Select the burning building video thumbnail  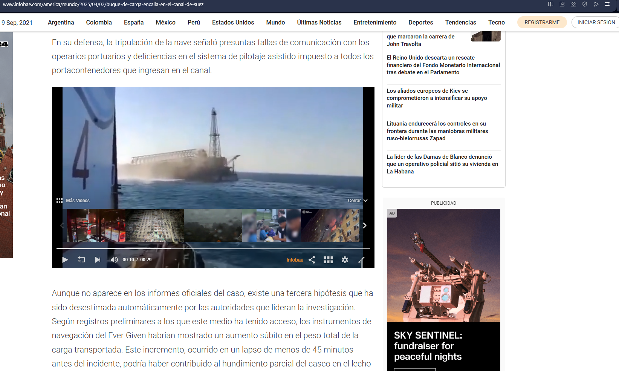pos(330,225)
